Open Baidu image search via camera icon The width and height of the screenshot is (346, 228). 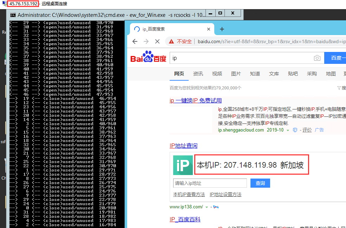click(317, 58)
